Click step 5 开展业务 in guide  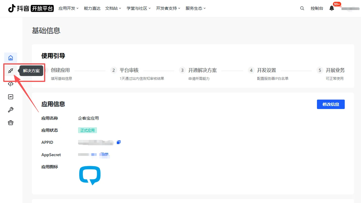tap(335, 70)
